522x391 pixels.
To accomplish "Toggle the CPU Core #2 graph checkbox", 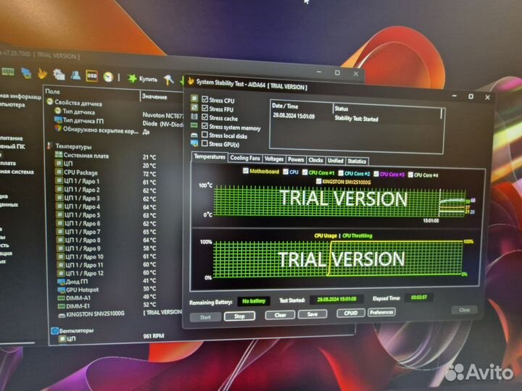I will click(341, 173).
